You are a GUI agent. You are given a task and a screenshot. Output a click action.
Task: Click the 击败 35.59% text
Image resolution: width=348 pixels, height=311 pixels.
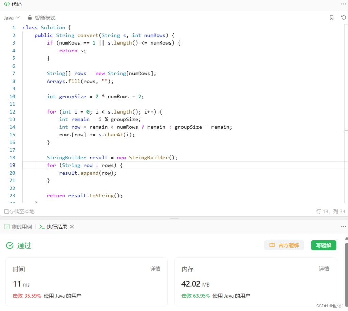[x=27, y=296]
